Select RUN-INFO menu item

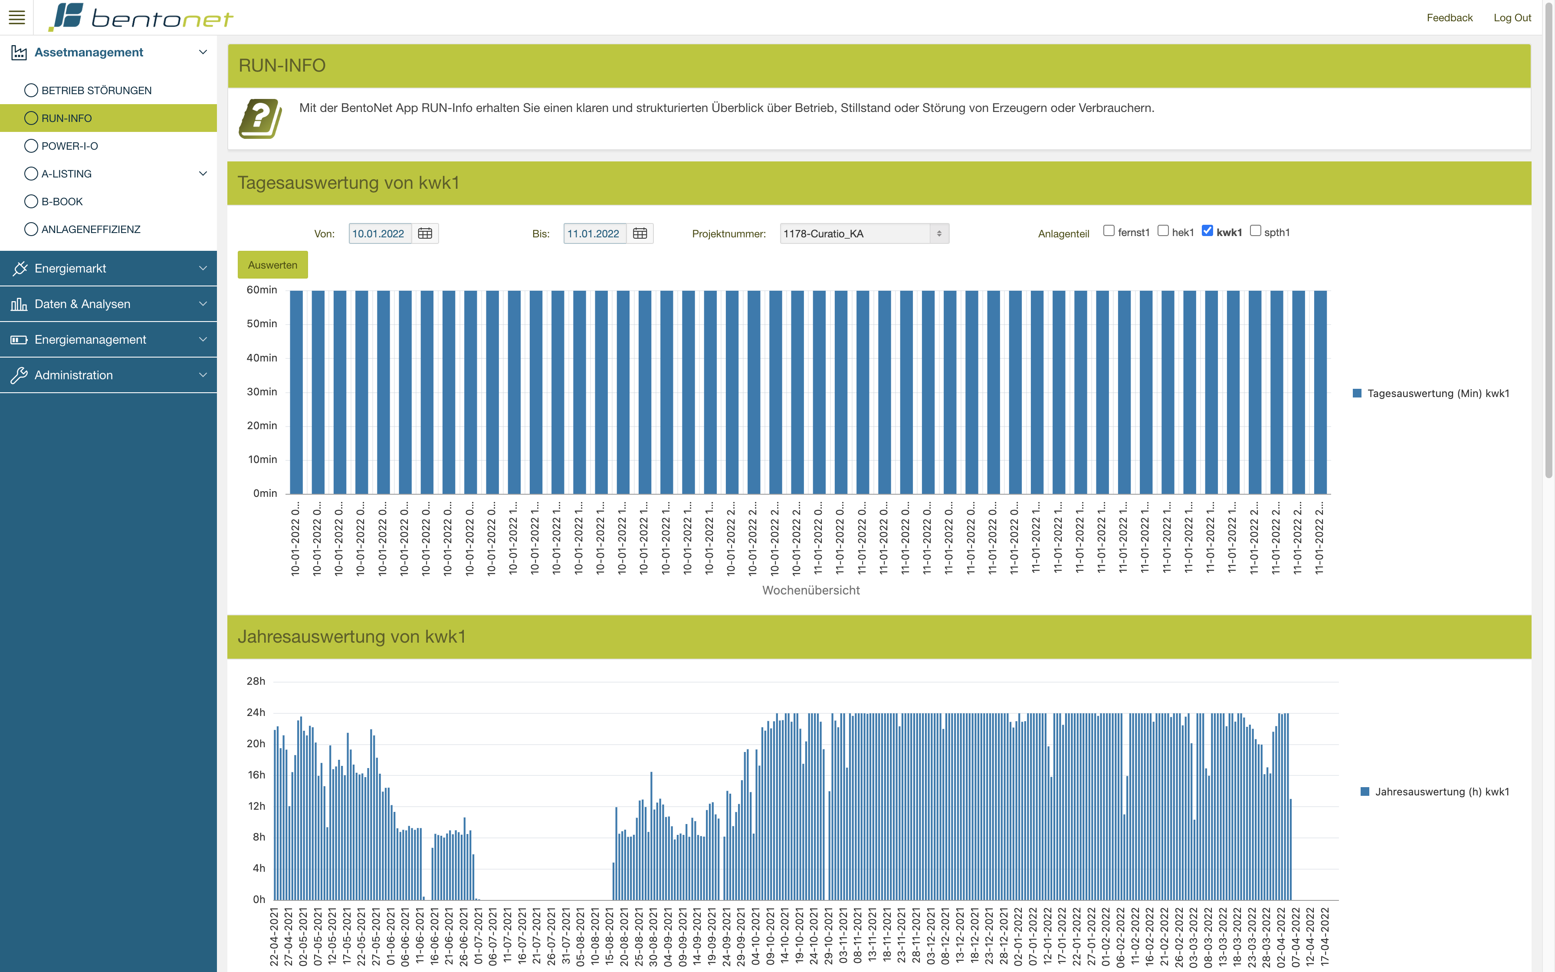[108, 118]
